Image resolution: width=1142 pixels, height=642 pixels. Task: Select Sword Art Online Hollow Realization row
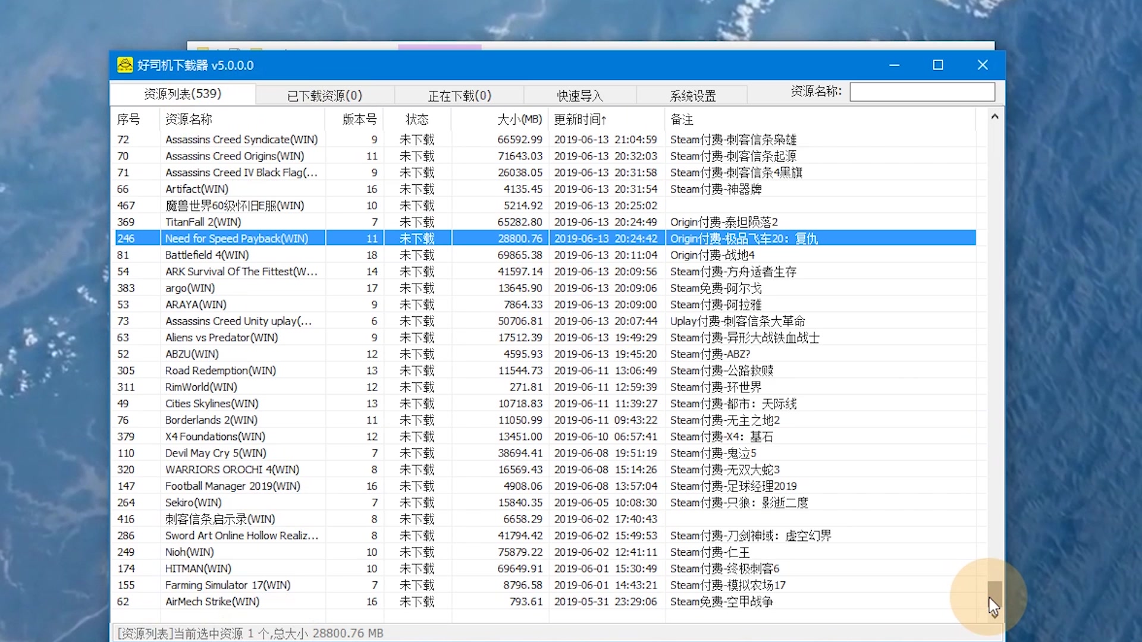(x=545, y=536)
